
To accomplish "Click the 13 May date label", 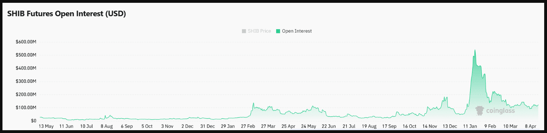I will 46,126.
